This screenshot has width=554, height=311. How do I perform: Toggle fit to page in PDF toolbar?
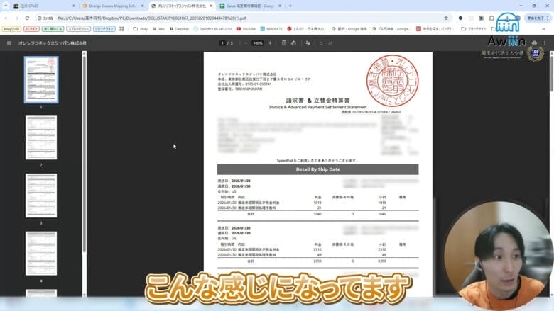click(x=283, y=43)
